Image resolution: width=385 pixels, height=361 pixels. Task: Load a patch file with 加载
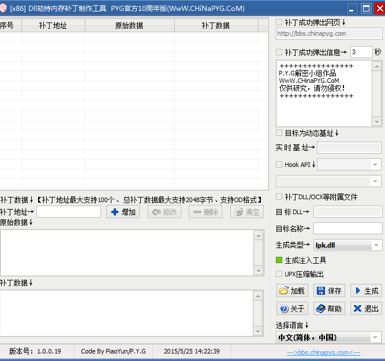click(292, 291)
